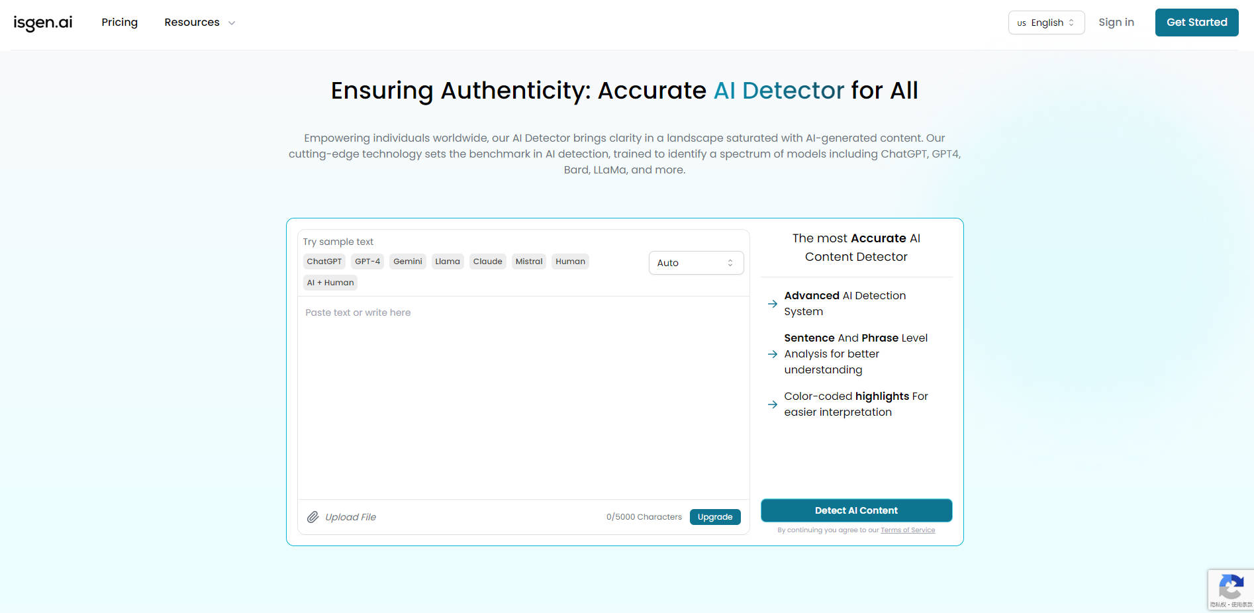Viewport: 1254px width, 613px height.
Task: Click the Get Started button
Action: click(x=1196, y=22)
